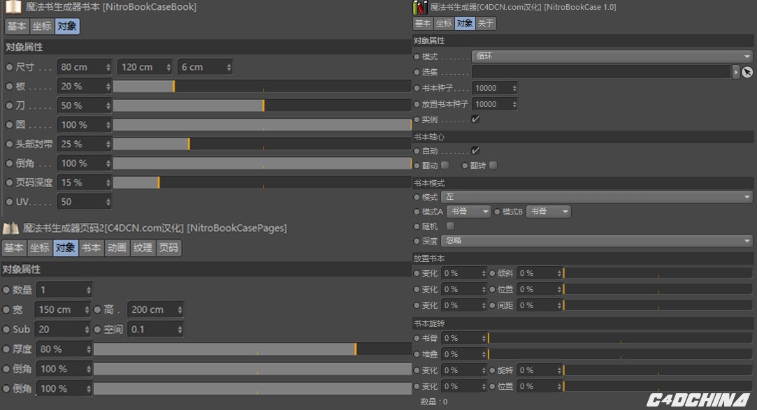The image size is (757, 410).
Task: Open the 模式 dropdown showing 循环
Action: click(612, 57)
